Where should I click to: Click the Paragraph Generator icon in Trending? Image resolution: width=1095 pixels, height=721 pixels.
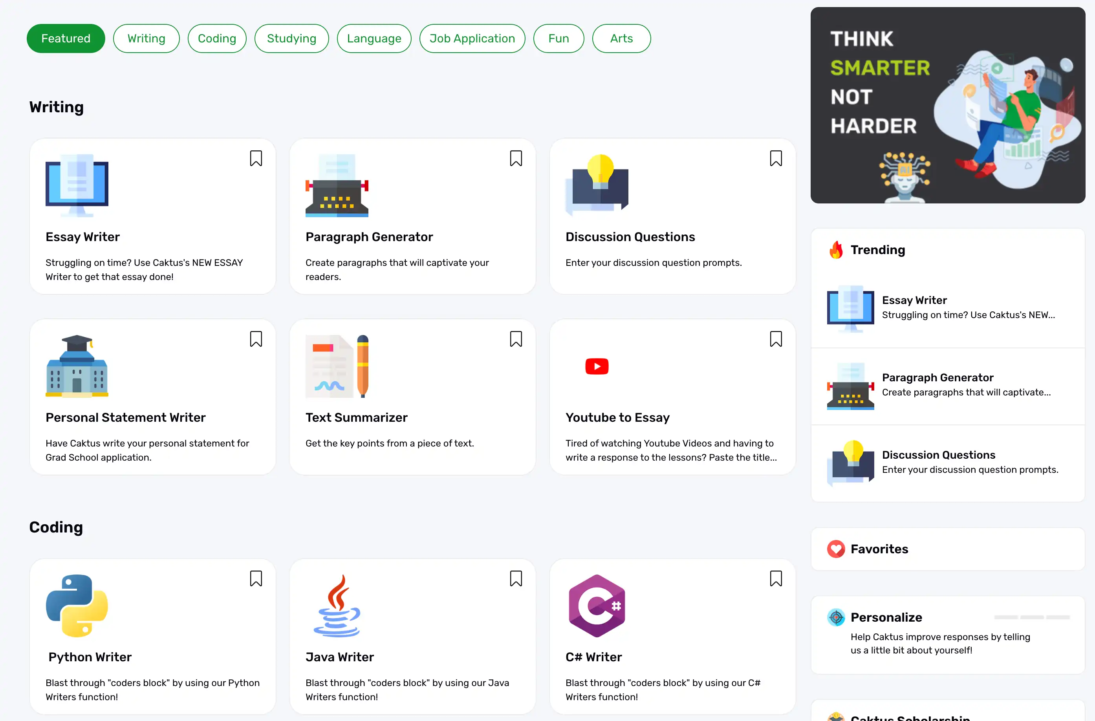tap(850, 386)
